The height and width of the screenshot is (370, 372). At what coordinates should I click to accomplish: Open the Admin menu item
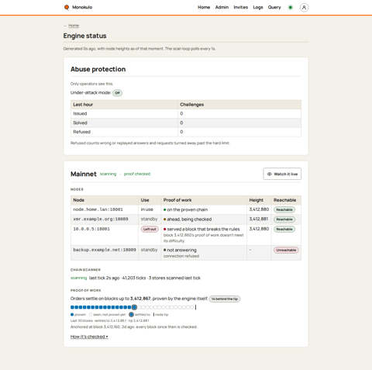point(222,7)
